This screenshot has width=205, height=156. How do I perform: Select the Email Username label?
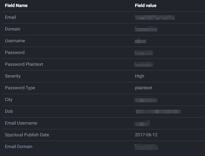click(21, 123)
